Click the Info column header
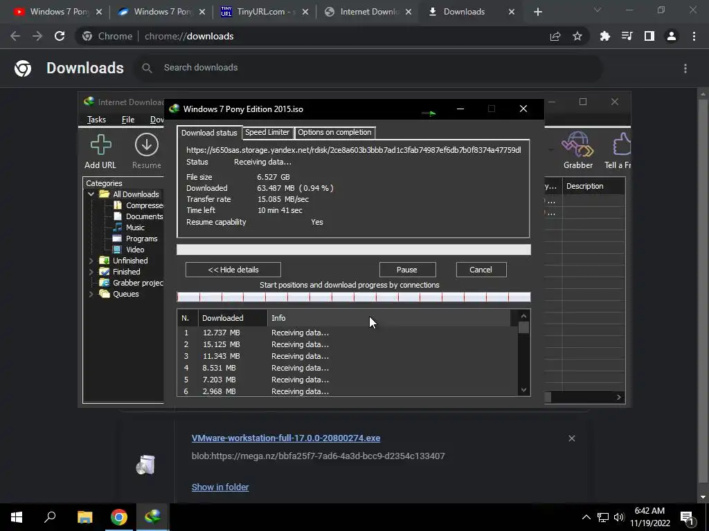The image size is (709, 531). [x=389, y=318]
